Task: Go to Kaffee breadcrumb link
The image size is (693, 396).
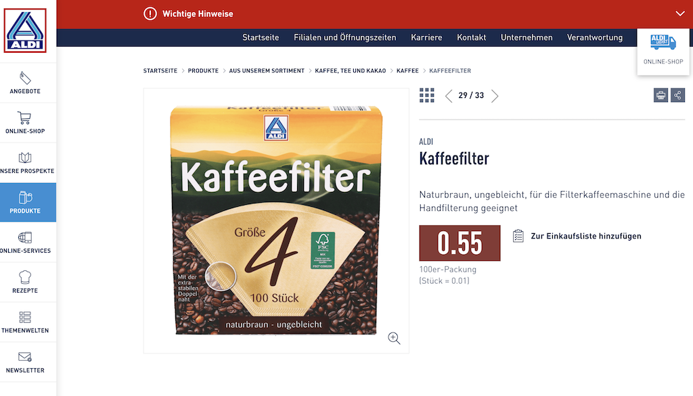Action: [x=407, y=71]
